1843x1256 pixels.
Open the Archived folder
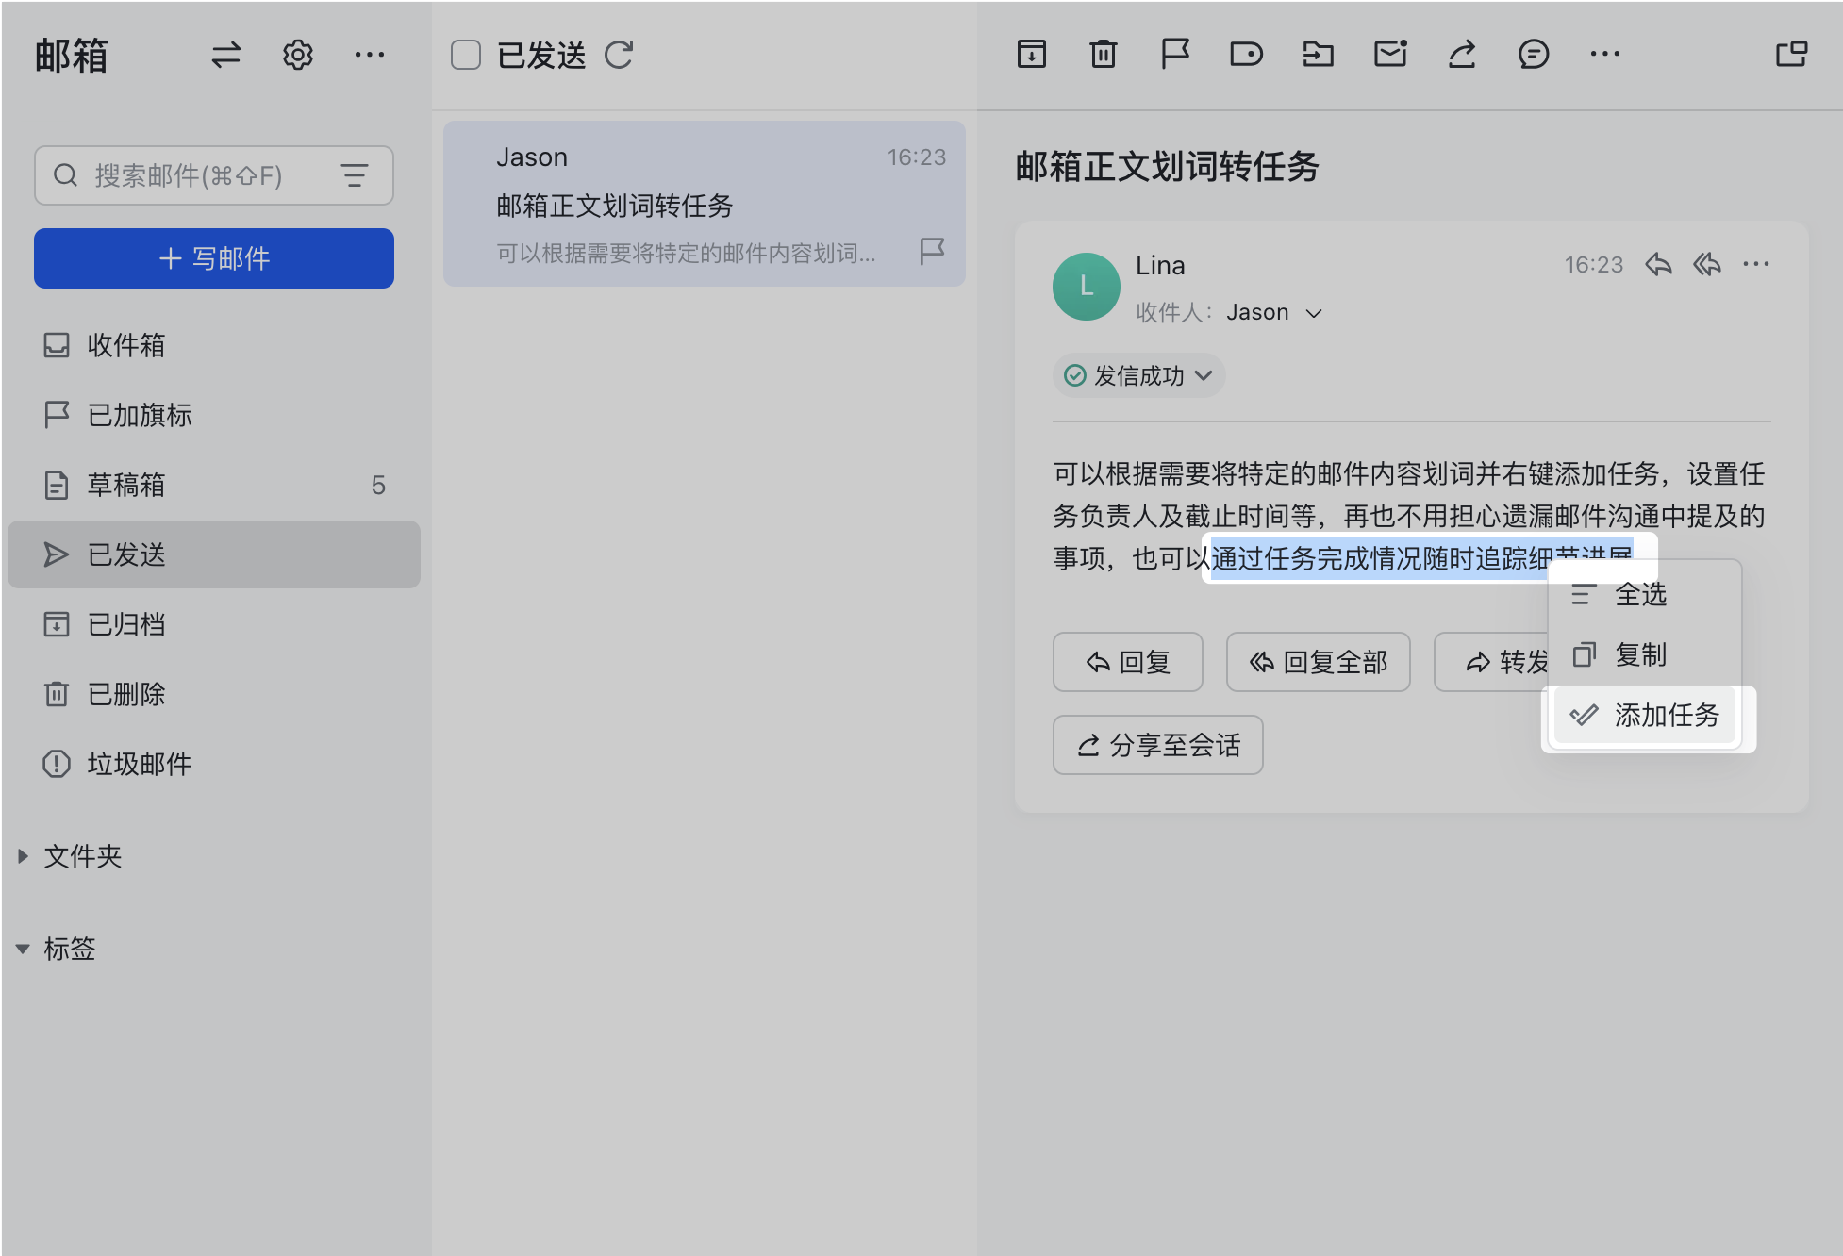coord(214,624)
